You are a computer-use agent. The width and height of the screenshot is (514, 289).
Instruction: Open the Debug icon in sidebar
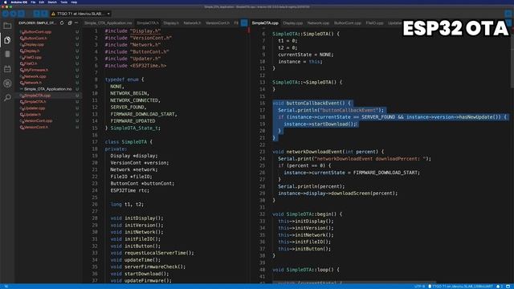(7, 83)
